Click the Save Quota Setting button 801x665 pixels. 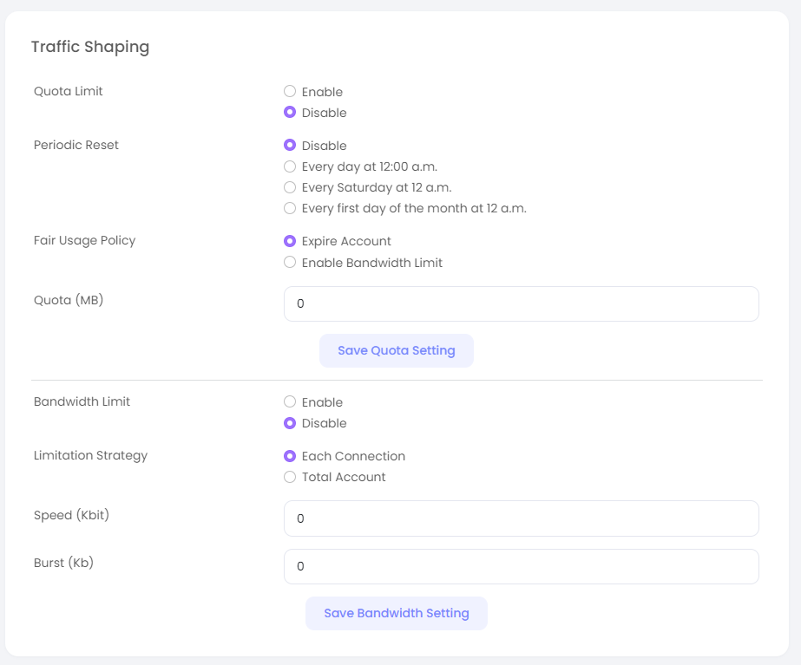pyautogui.click(x=396, y=351)
